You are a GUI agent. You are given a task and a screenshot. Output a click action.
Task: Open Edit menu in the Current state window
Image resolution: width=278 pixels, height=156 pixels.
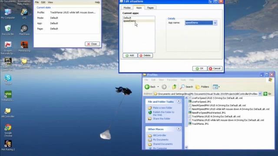tap(43, 2)
